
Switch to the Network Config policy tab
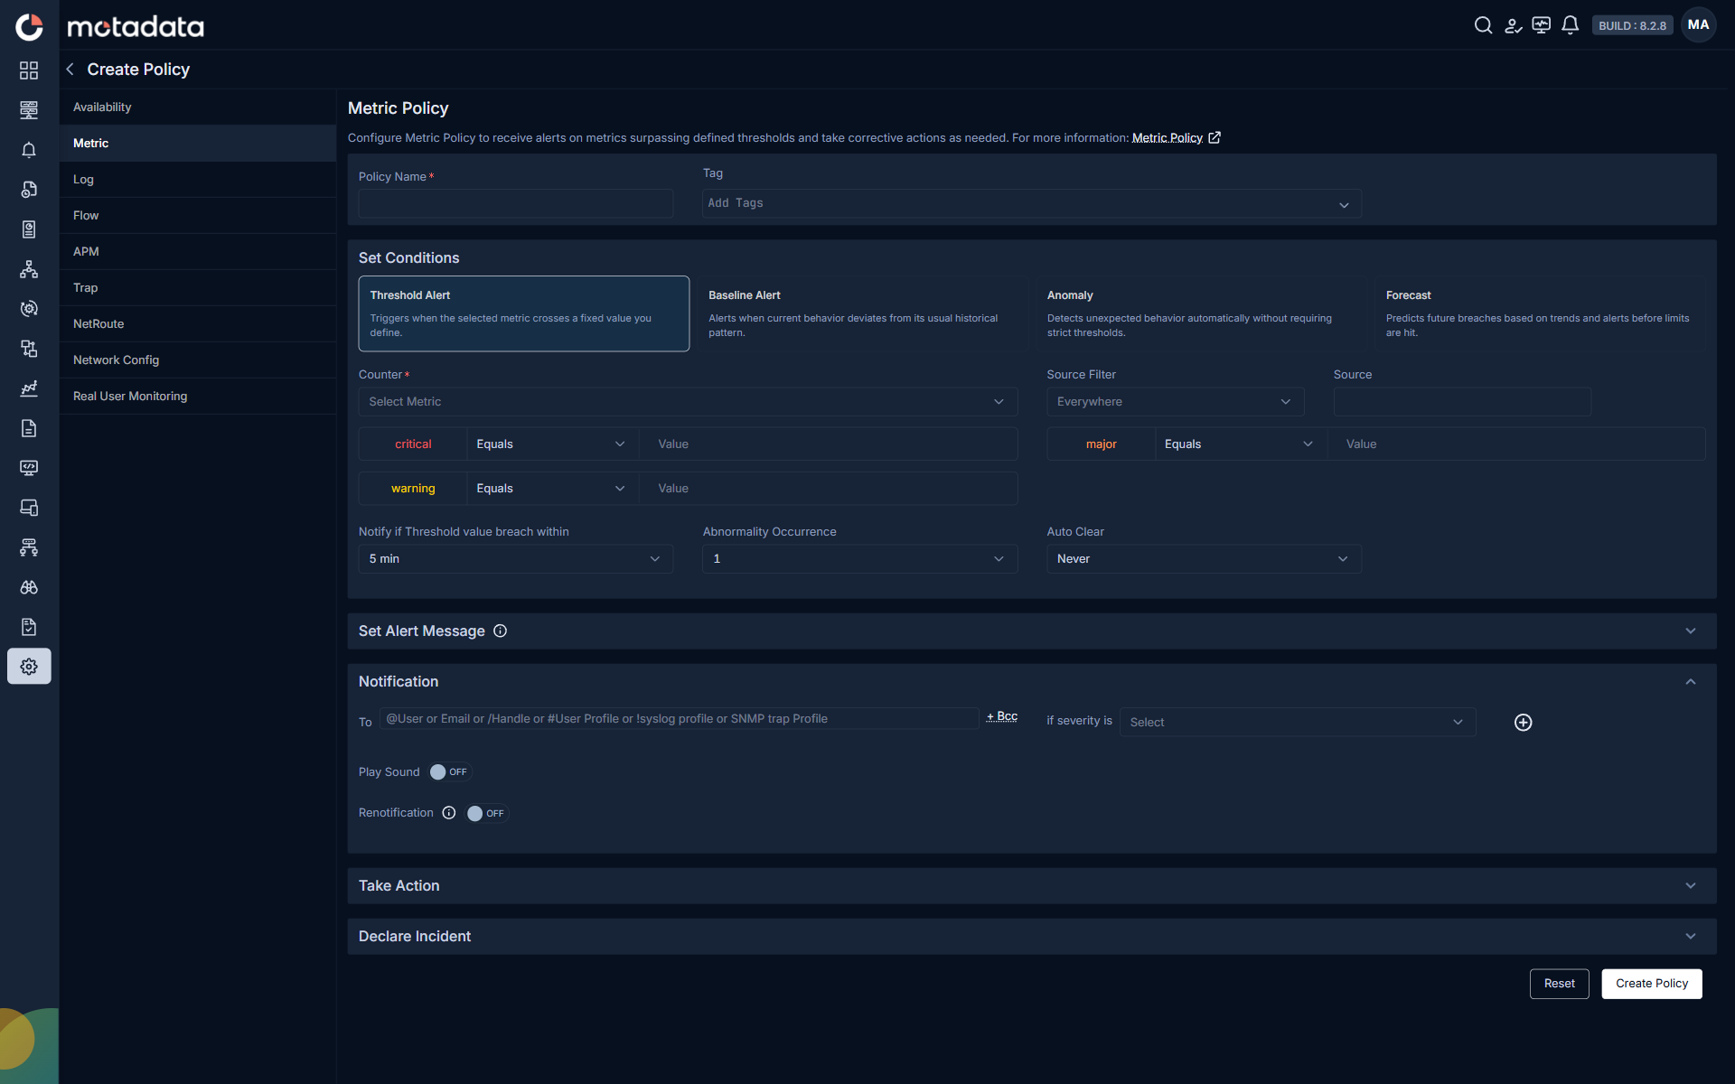coord(198,360)
